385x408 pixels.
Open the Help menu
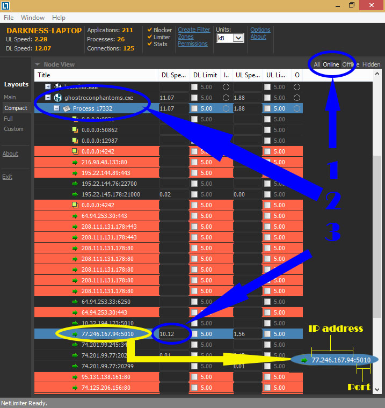(x=59, y=18)
